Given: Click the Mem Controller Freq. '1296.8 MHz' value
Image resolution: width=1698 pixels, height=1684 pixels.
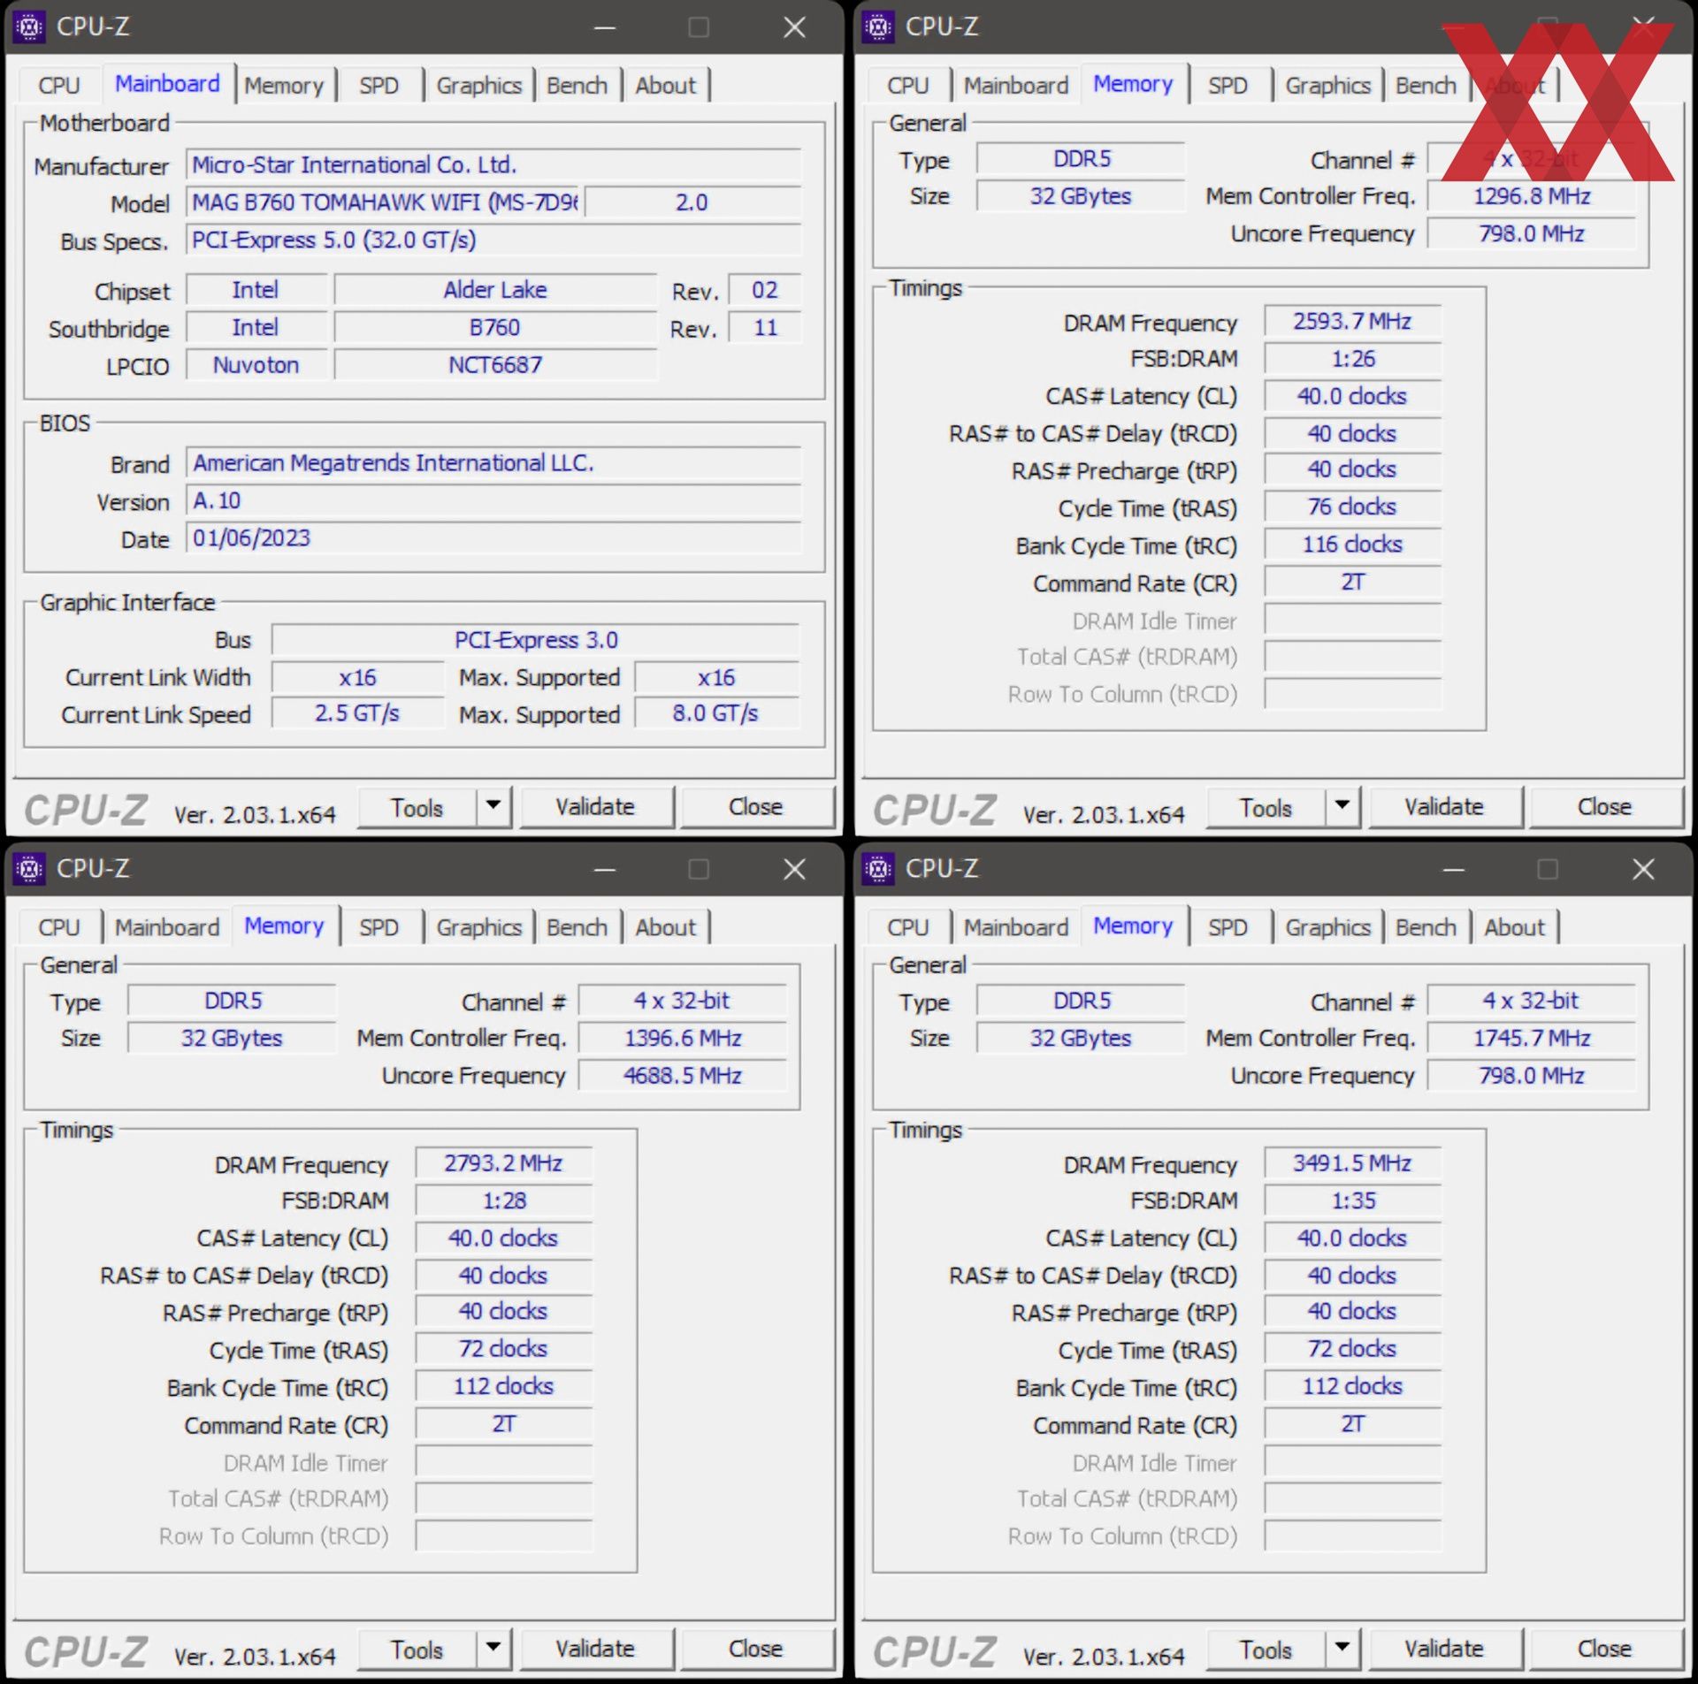Looking at the screenshot, I should [x=1532, y=196].
